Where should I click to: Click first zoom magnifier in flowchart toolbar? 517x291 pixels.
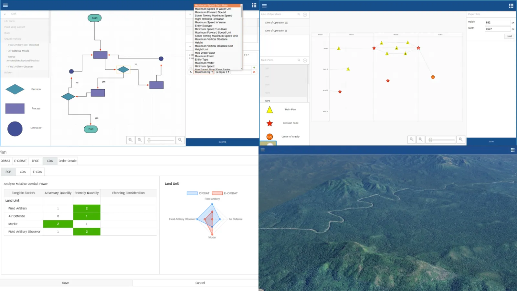coord(131,140)
